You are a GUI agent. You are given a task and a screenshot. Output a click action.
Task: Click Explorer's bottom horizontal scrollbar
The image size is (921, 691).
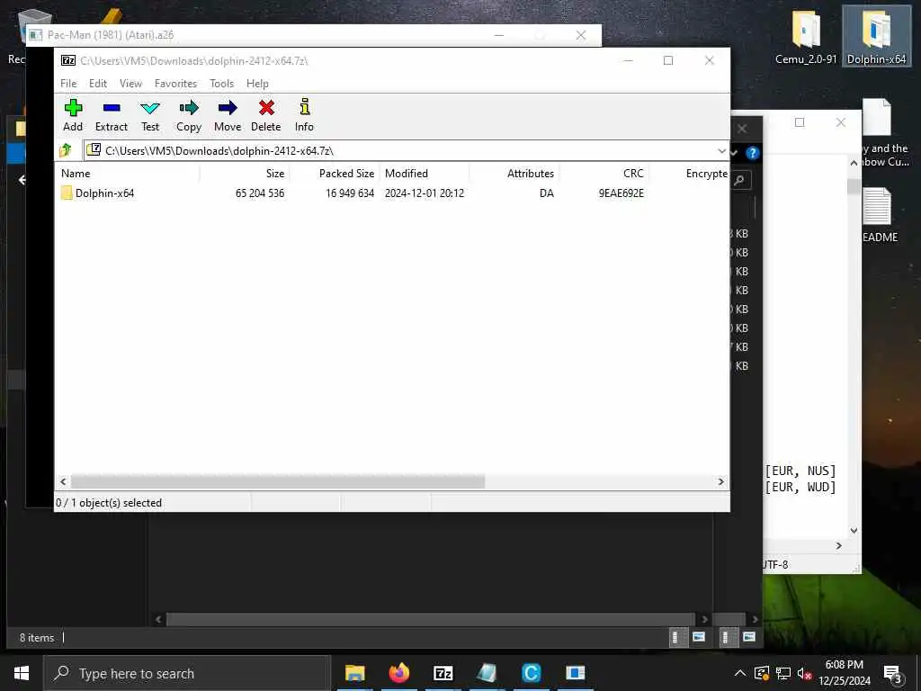[430, 619]
